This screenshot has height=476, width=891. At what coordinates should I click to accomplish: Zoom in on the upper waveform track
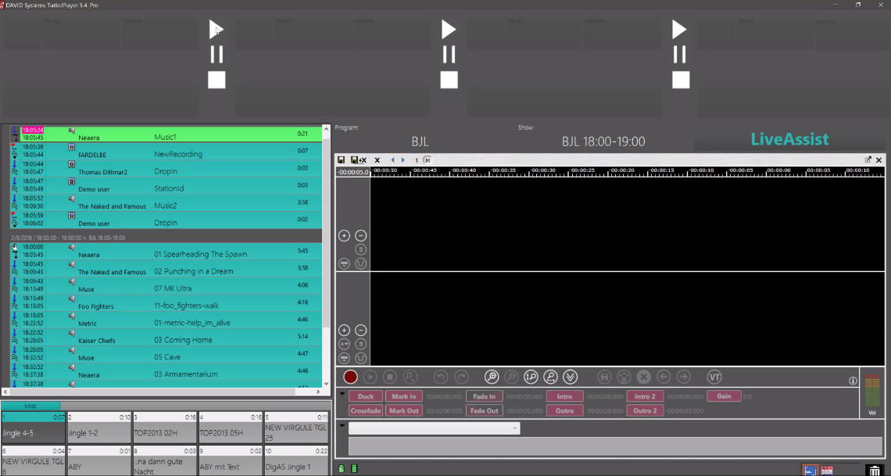pyautogui.click(x=344, y=236)
